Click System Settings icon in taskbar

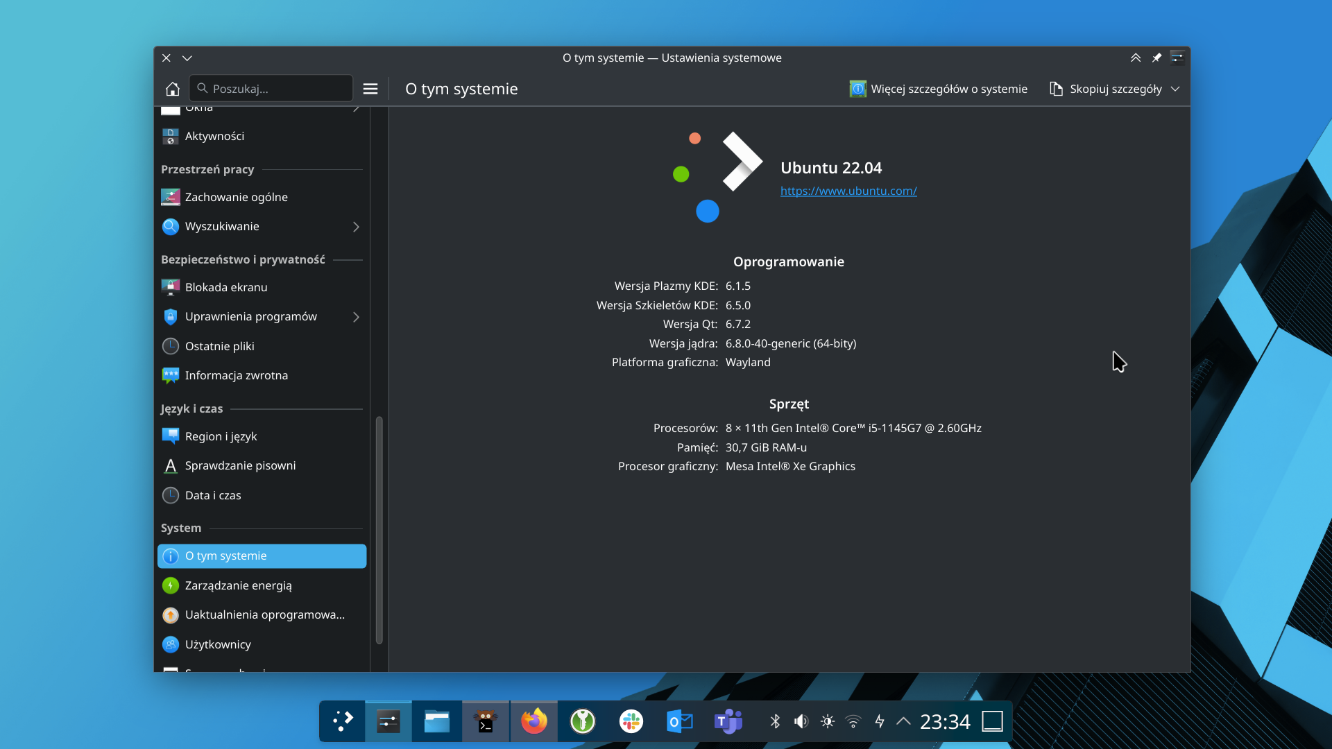point(388,721)
